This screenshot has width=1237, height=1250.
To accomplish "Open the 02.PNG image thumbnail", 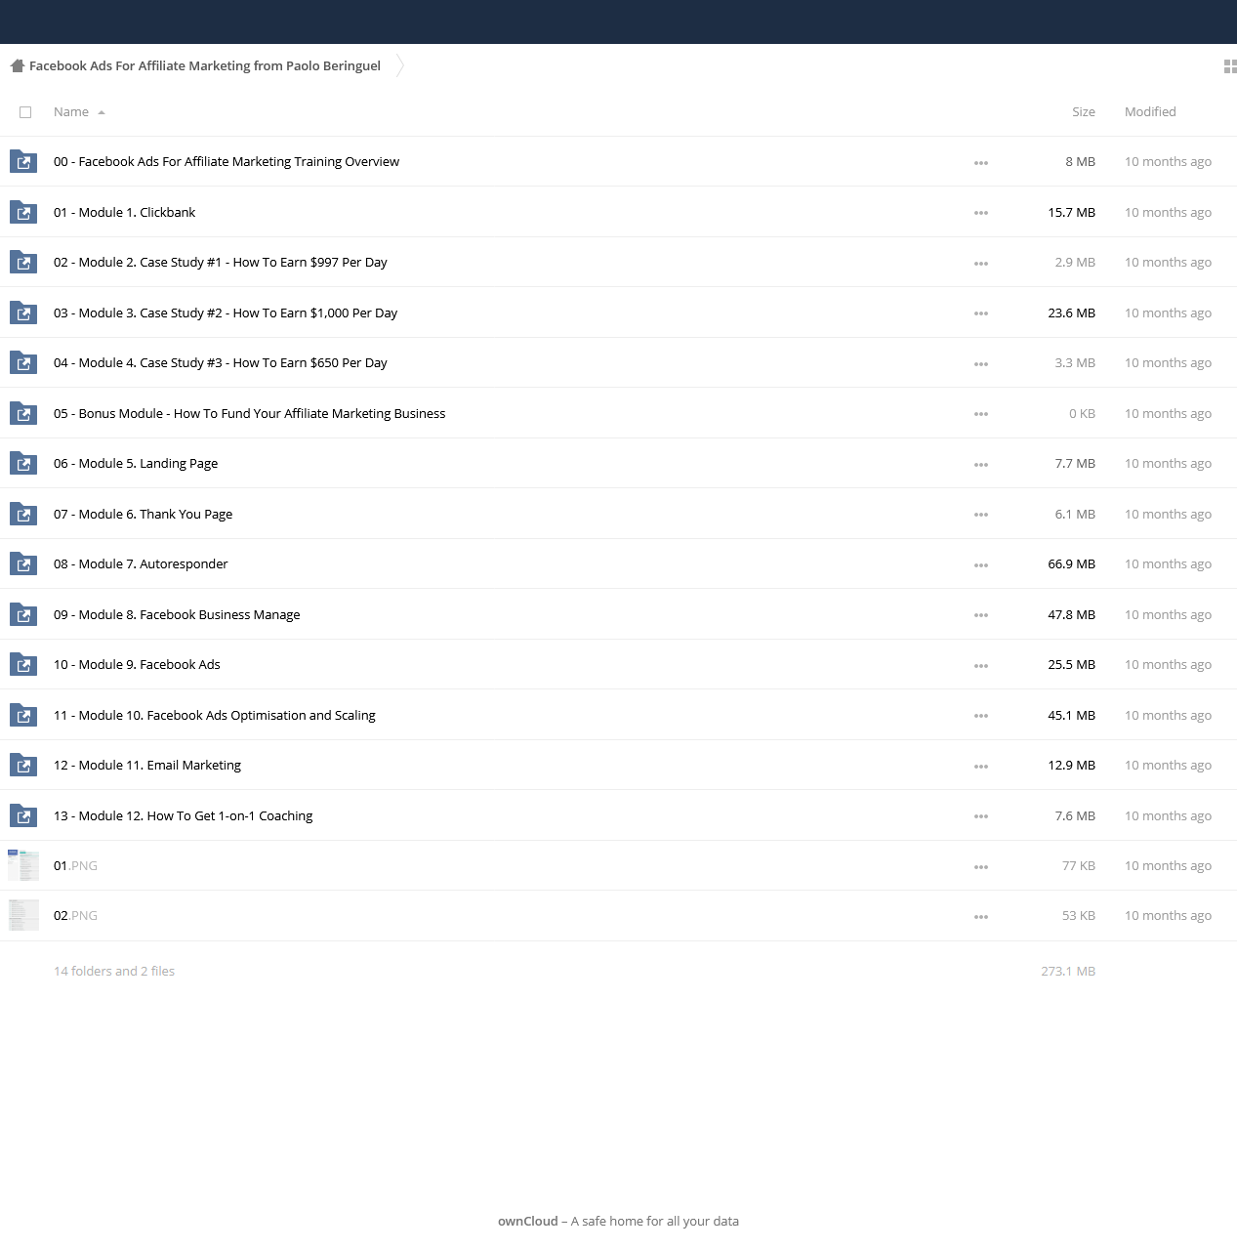I will [23, 915].
